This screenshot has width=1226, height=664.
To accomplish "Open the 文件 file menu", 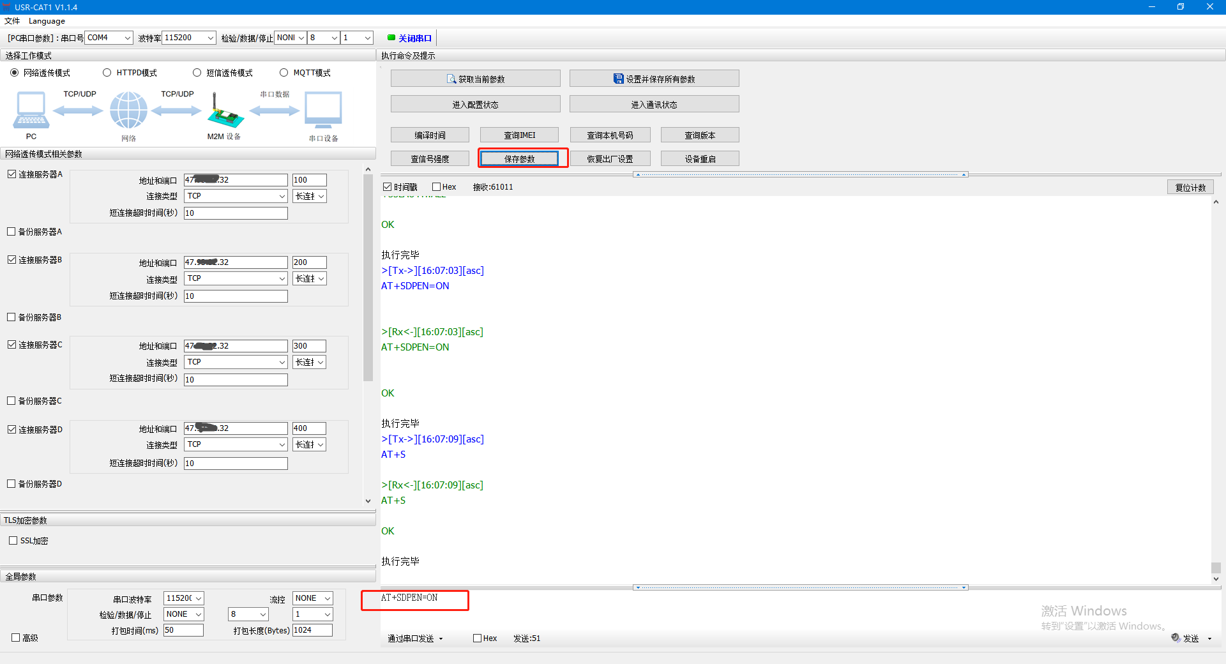I will tap(12, 21).
